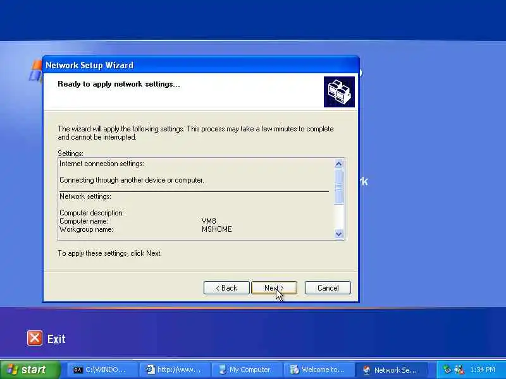The image size is (506, 379).
Task: Click first system tray icon
Action: [x=447, y=370]
